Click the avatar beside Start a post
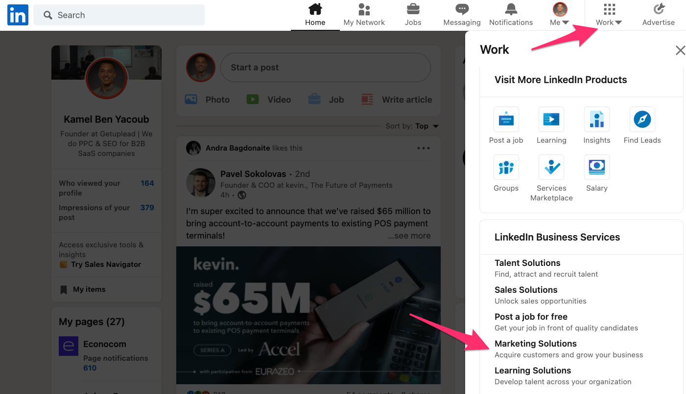This screenshot has width=686, height=394. 201,67
